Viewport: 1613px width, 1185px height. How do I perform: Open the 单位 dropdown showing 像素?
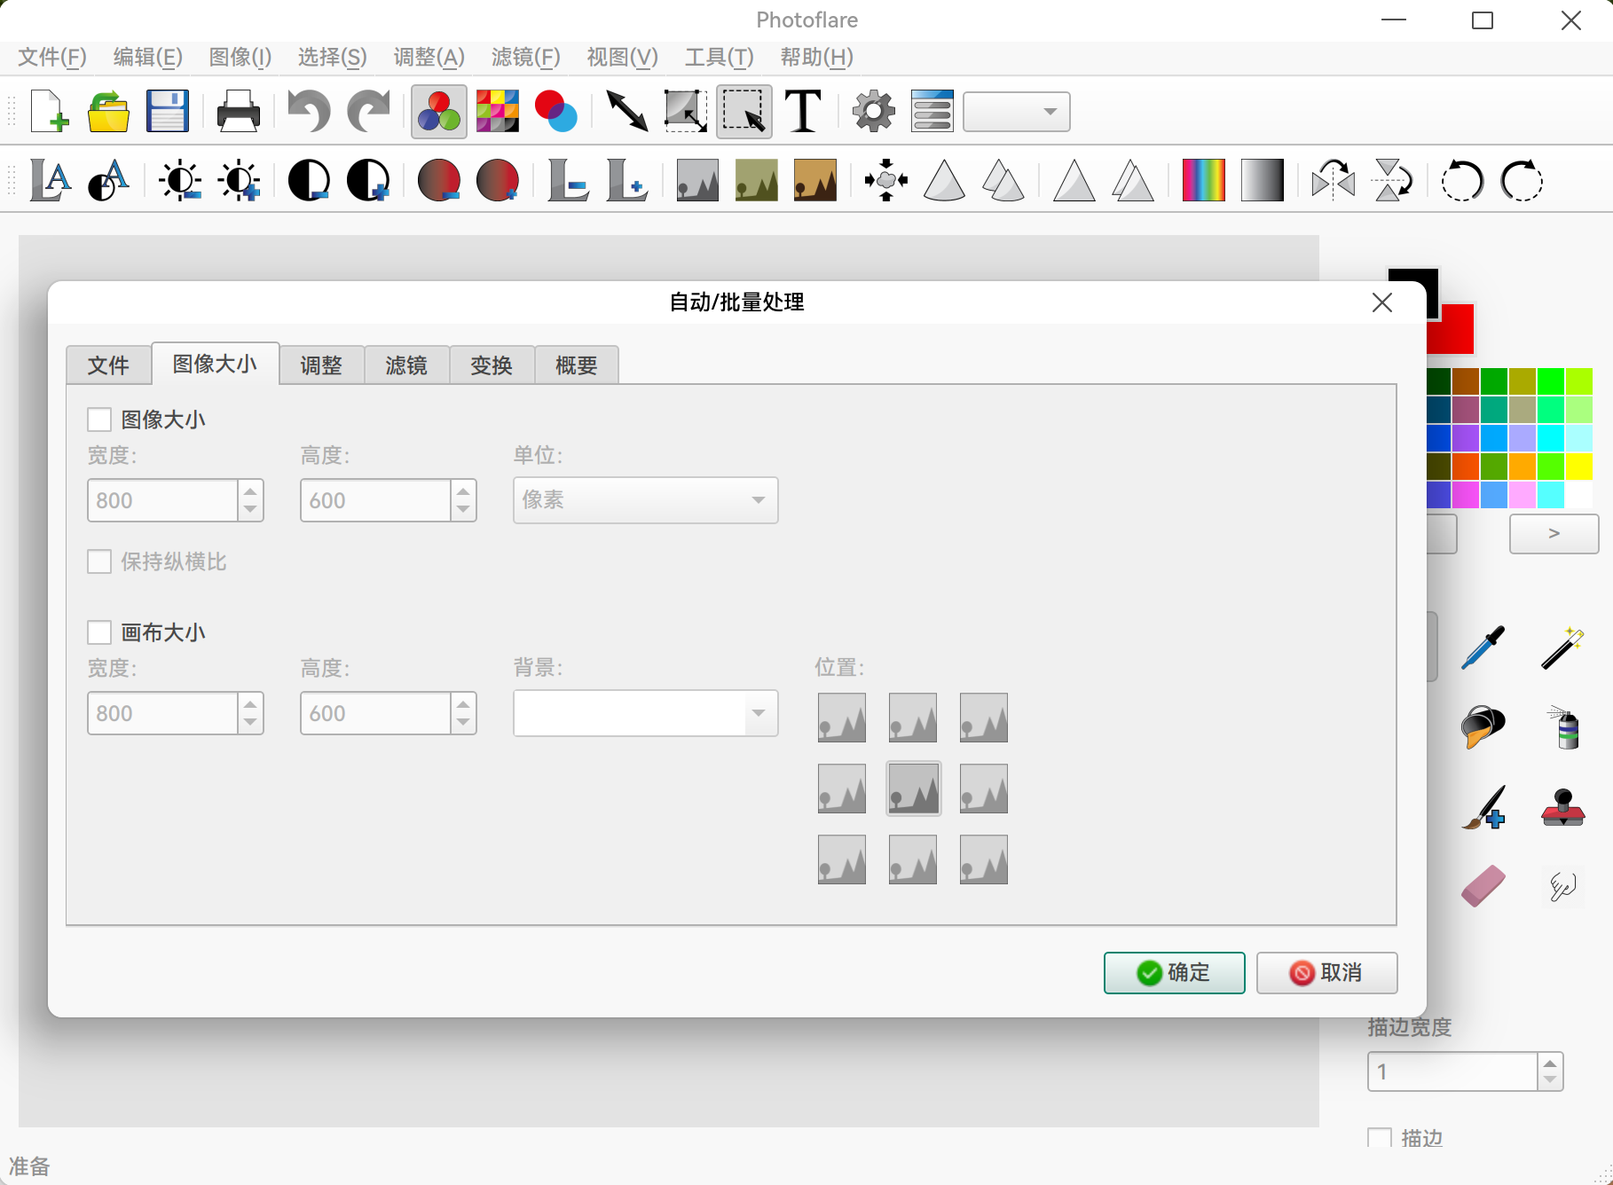tap(646, 500)
